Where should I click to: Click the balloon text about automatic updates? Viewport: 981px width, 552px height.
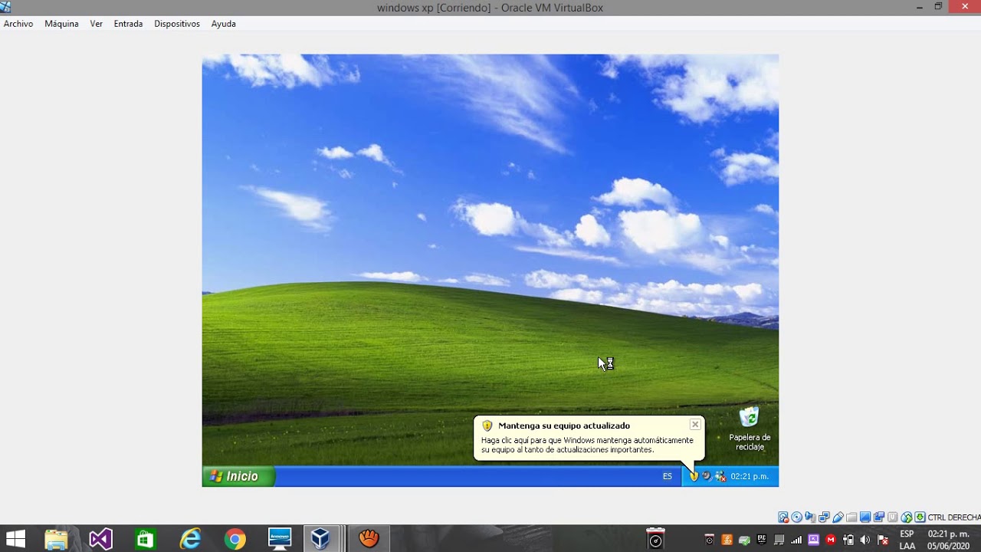point(587,445)
